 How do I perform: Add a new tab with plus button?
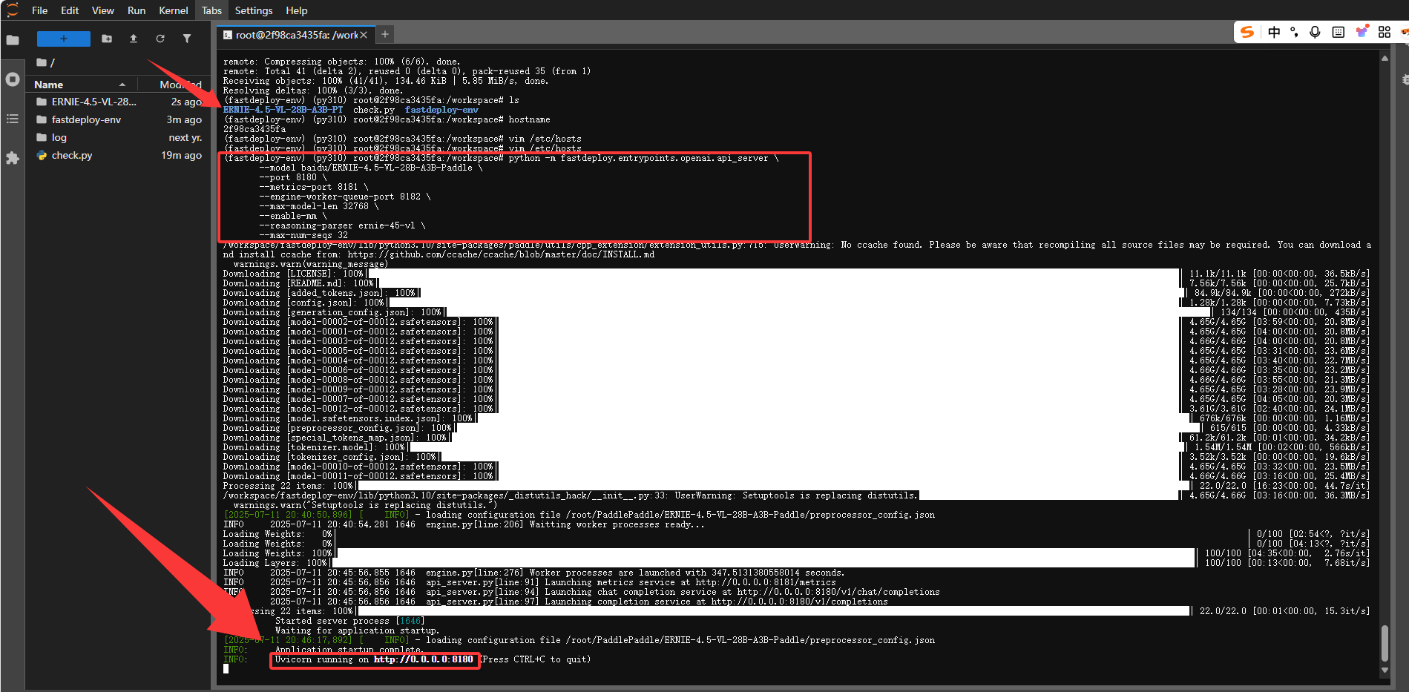(x=385, y=34)
